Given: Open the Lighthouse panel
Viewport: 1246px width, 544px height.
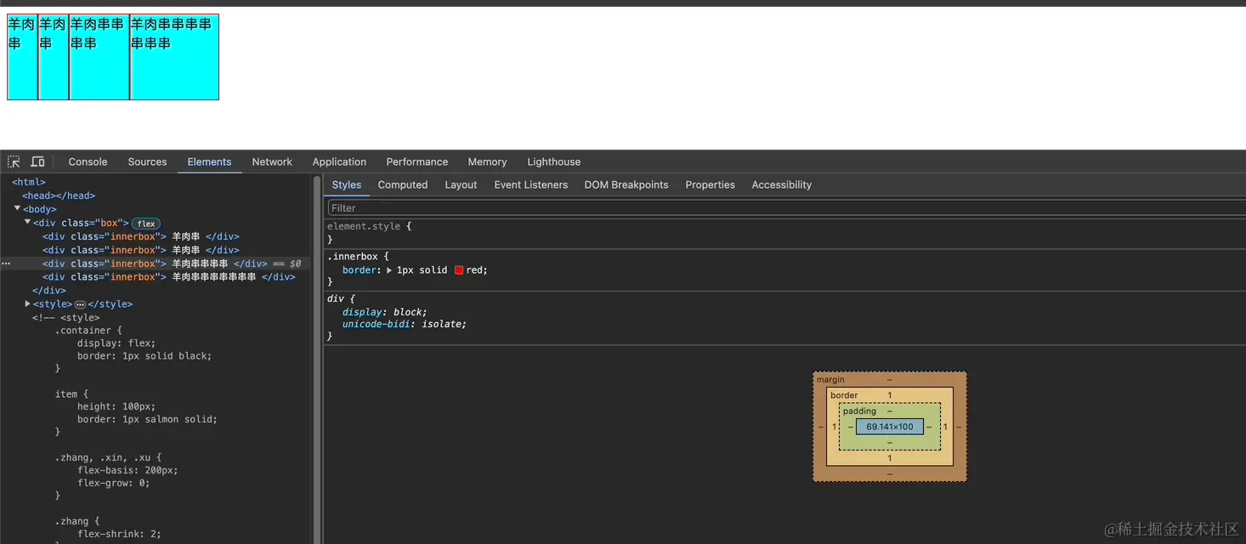Looking at the screenshot, I should pyautogui.click(x=553, y=161).
